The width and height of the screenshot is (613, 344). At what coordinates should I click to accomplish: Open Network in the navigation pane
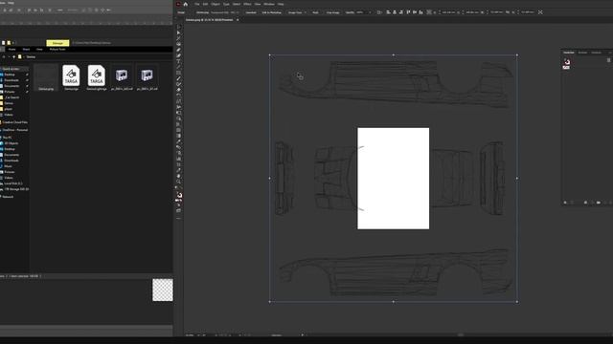tap(8, 197)
